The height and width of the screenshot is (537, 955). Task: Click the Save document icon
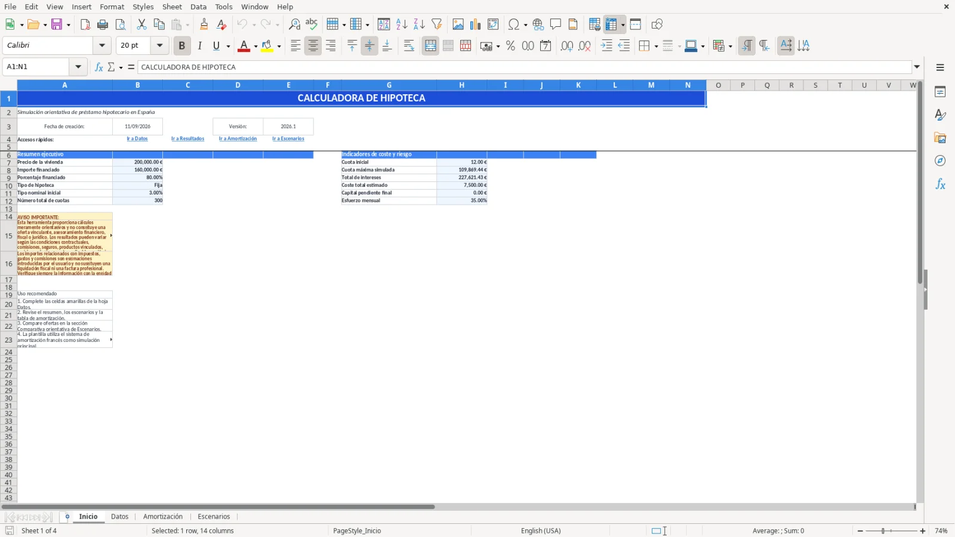[x=57, y=24]
